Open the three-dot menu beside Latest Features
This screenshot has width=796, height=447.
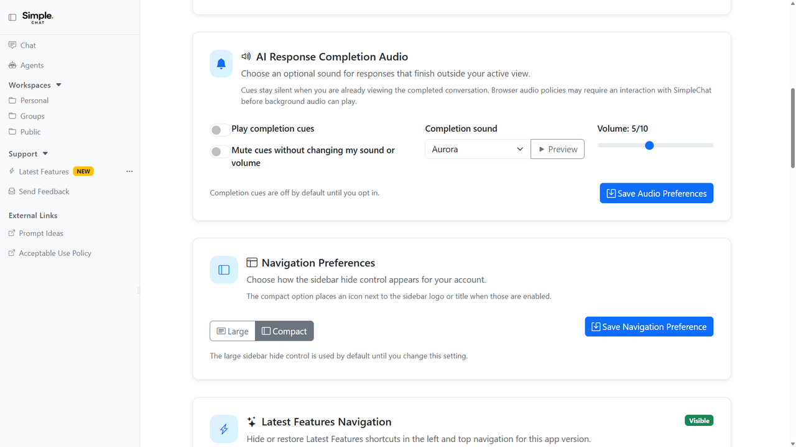pos(129,171)
